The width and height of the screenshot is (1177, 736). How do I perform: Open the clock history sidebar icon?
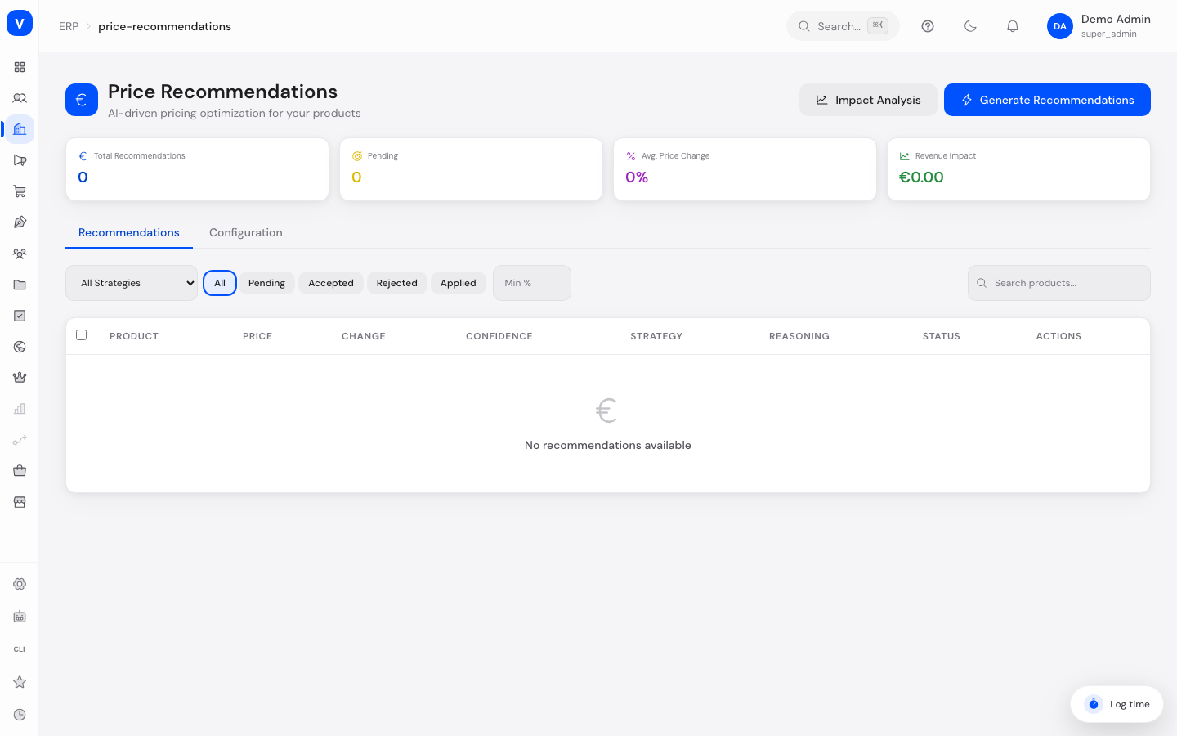click(x=20, y=715)
